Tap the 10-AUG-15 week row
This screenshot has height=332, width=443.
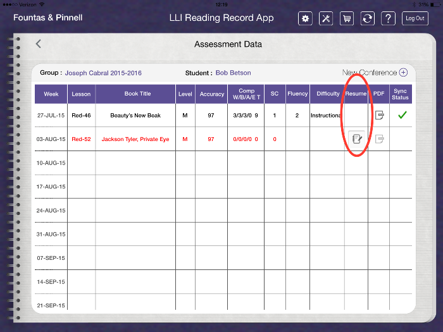coord(51,163)
